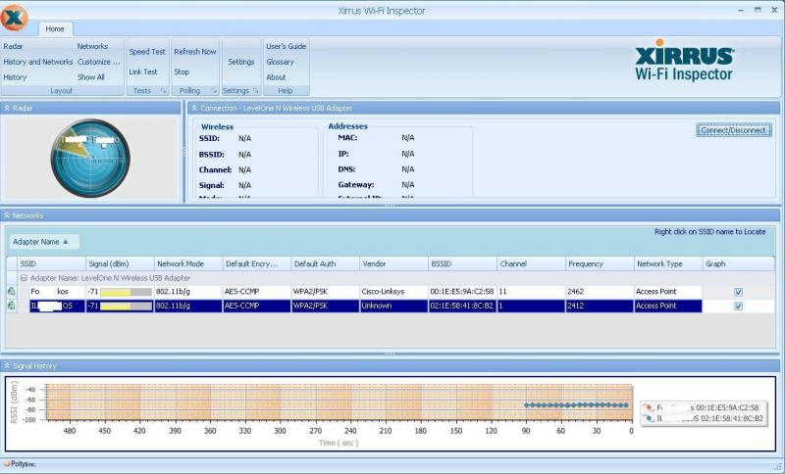Sort by the Channel column header

tap(531, 263)
